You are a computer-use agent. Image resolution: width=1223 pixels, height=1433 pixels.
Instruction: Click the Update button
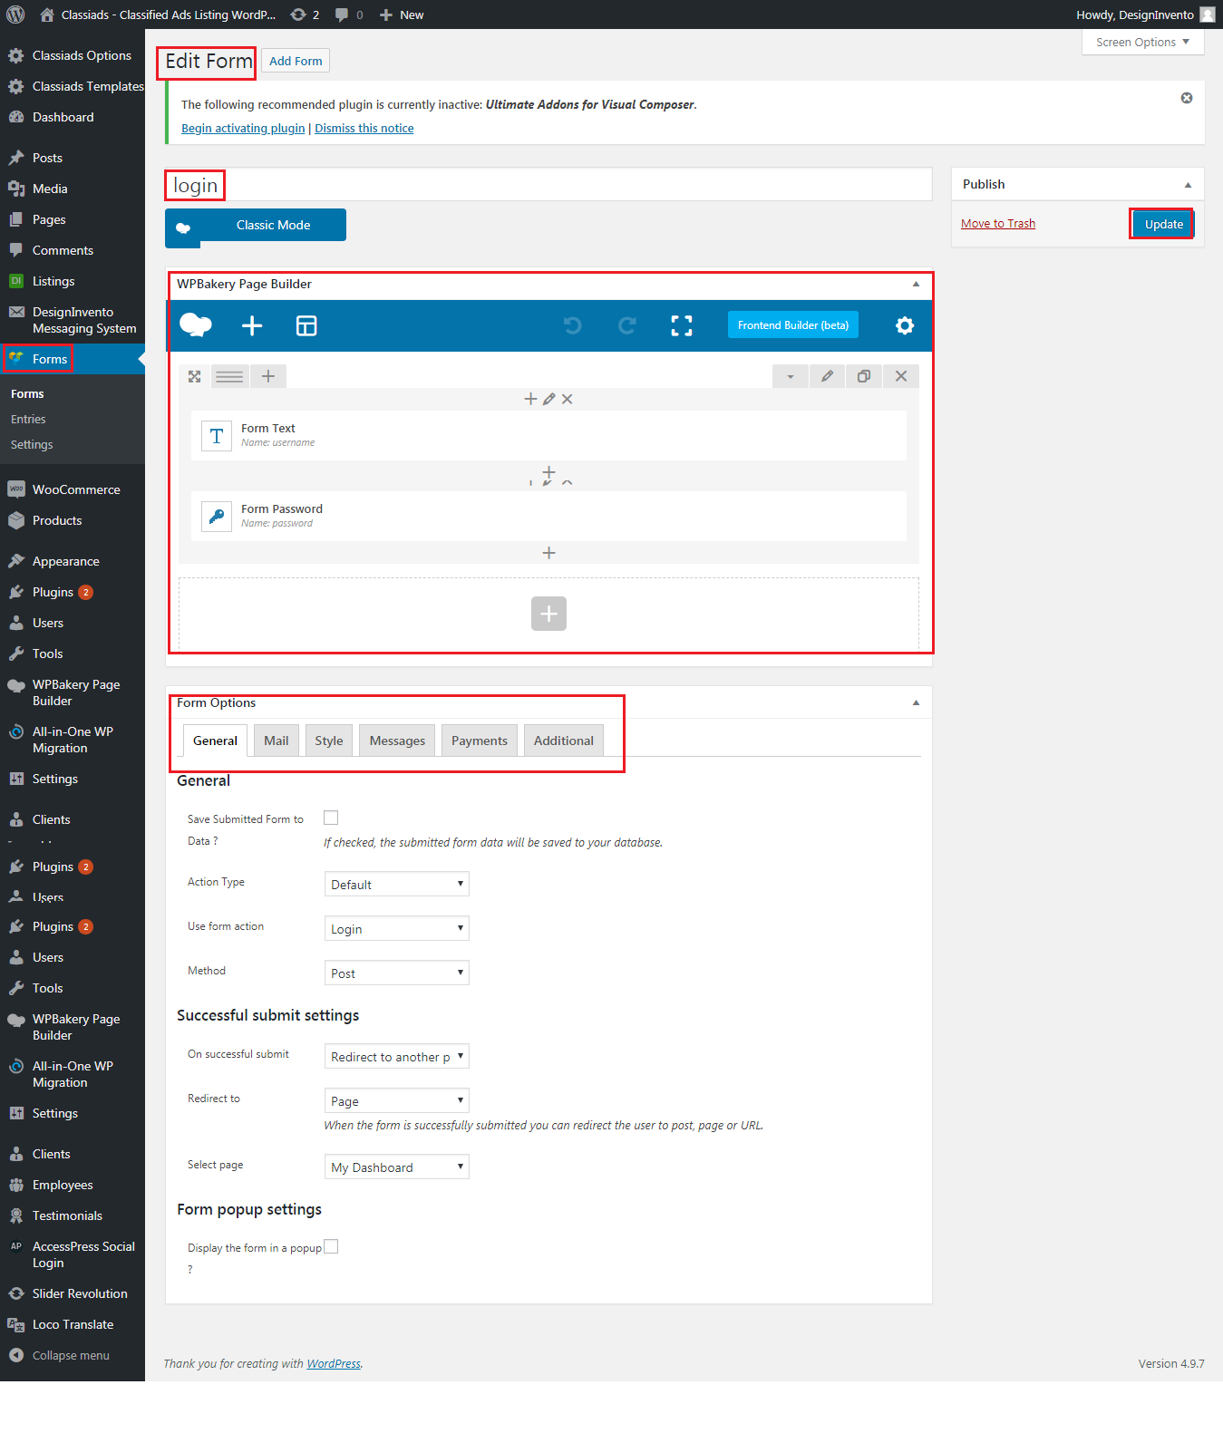[x=1163, y=224]
